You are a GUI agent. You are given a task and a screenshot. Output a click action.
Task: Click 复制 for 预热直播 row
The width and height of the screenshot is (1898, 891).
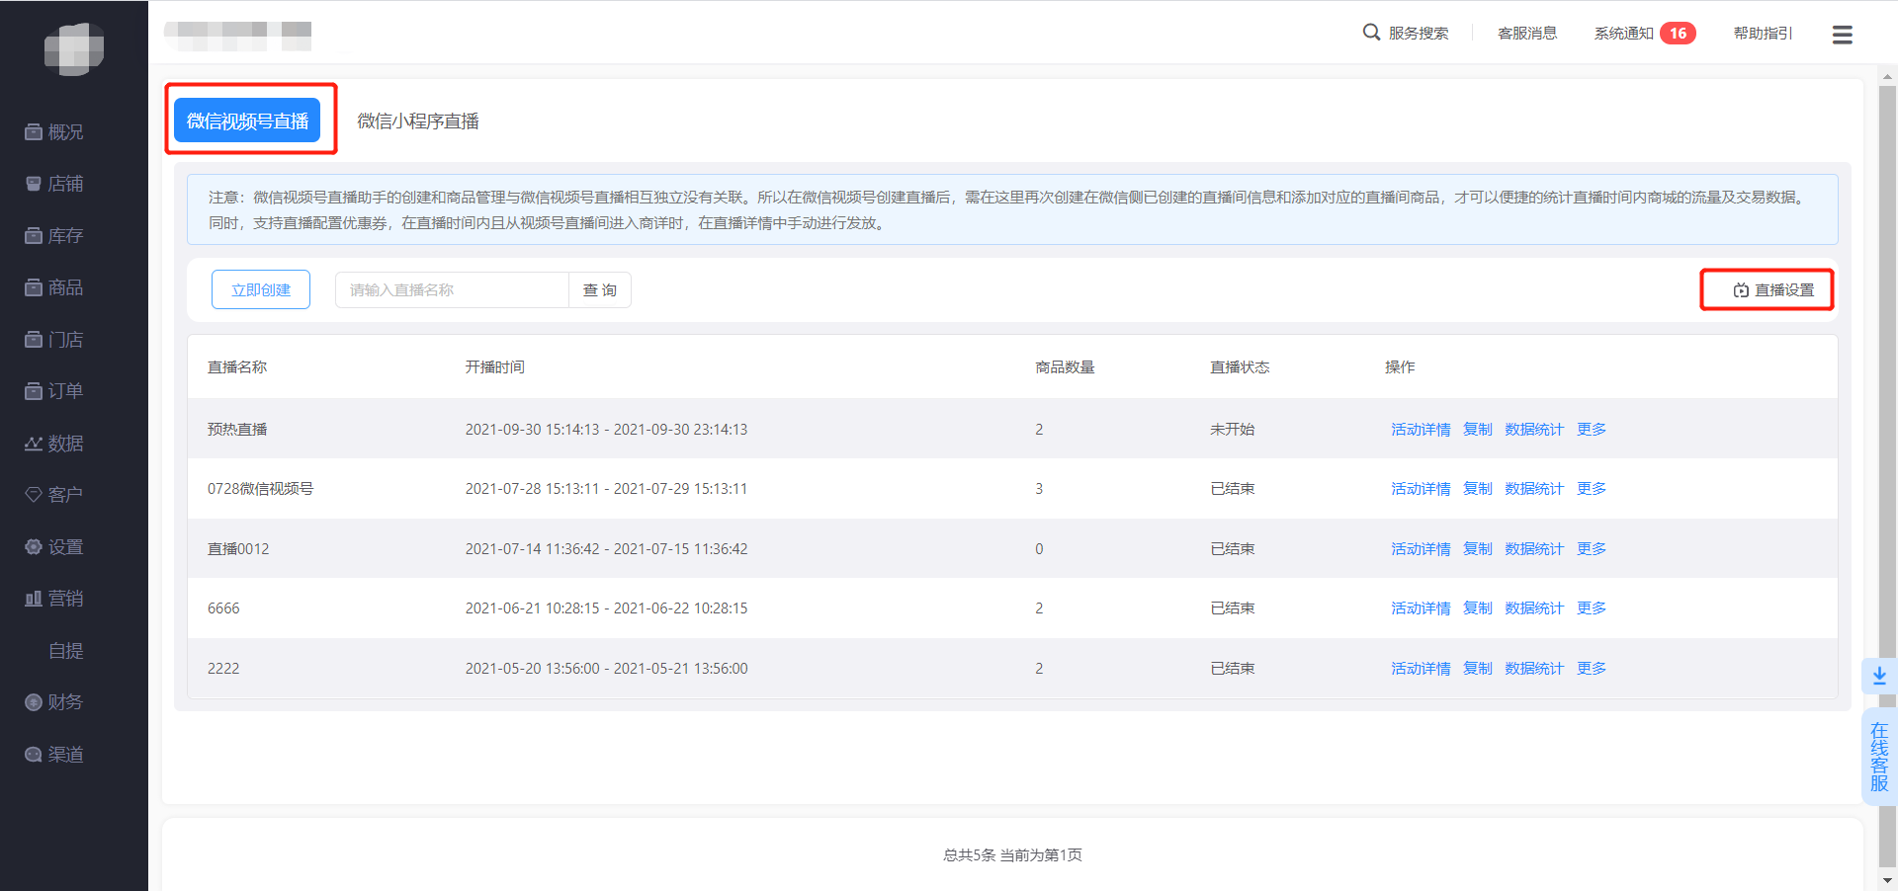(x=1478, y=430)
